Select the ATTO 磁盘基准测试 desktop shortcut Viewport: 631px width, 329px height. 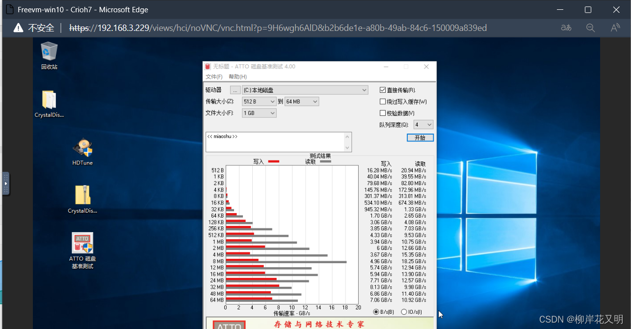82,250
